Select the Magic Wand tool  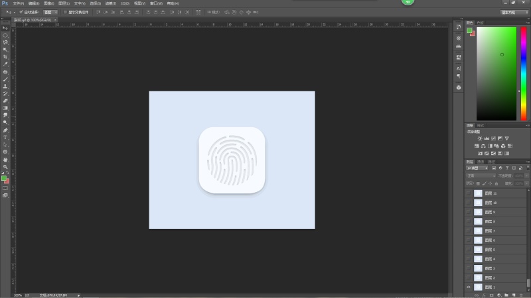coord(5,50)
